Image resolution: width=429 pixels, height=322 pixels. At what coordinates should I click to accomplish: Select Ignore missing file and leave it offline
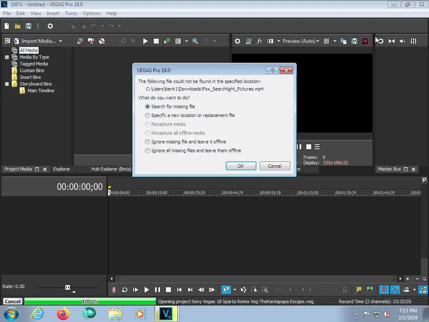coord(186,142)
